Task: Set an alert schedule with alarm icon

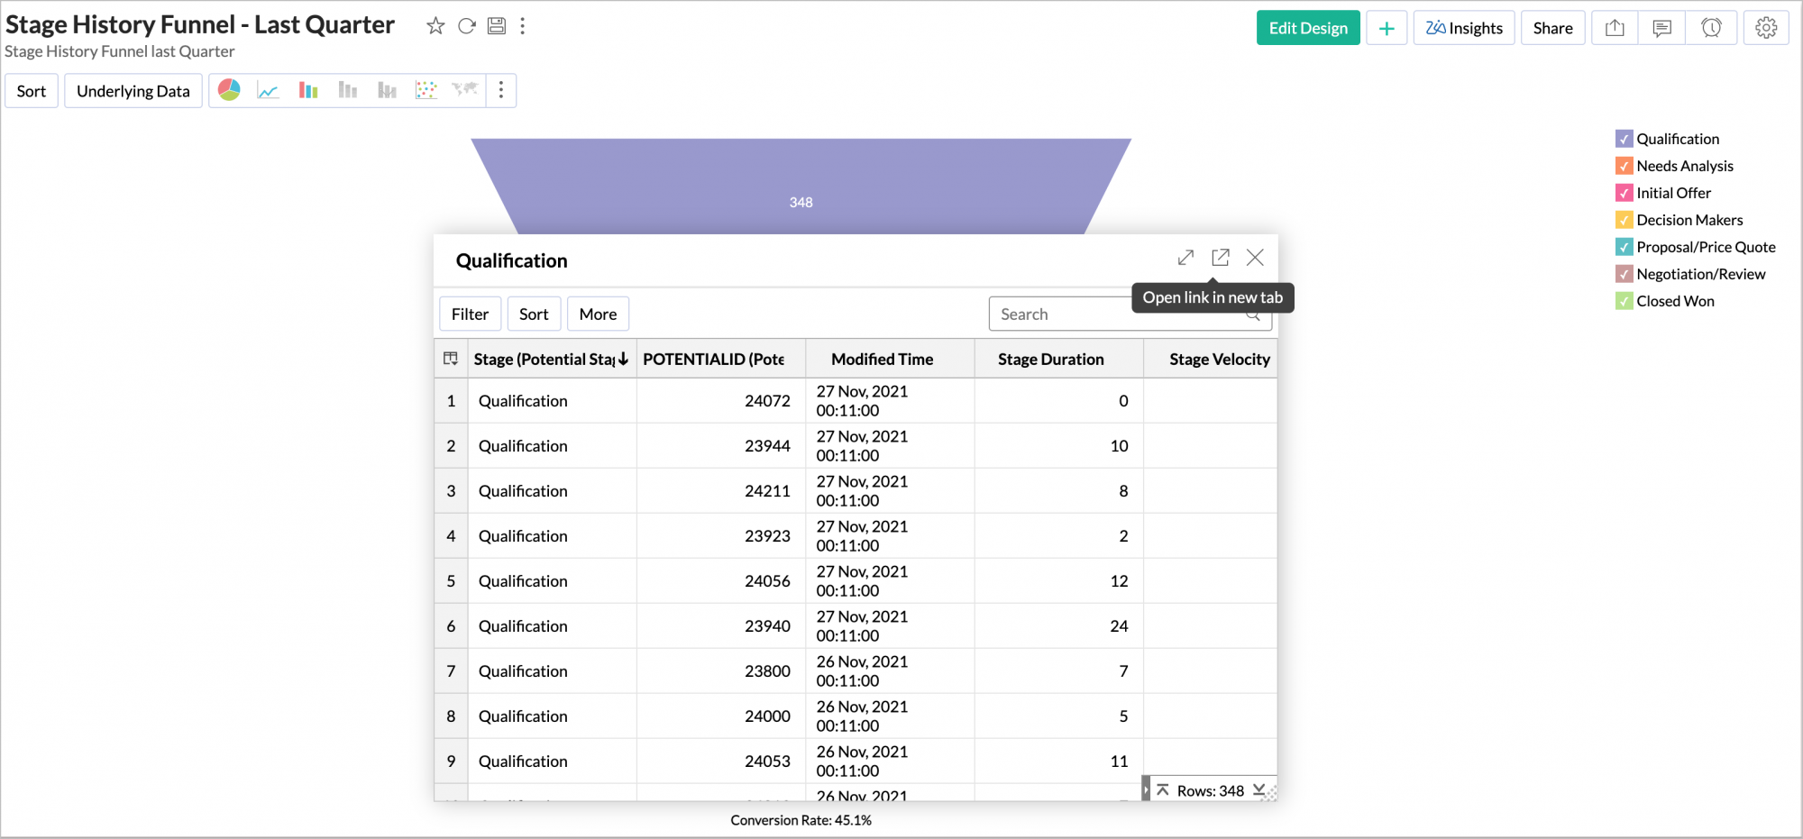Action: point(1711,27)
